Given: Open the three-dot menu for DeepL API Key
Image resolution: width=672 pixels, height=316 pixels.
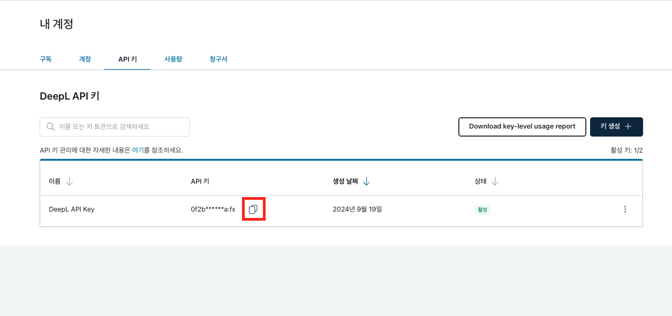Looking at the screenshot, I should pos(625,209).
